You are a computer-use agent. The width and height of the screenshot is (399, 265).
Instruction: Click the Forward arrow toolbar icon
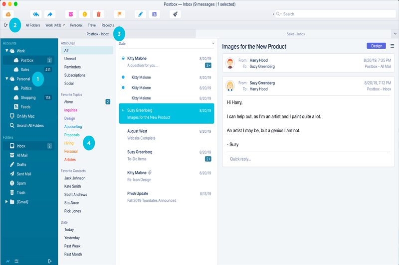(50, 14)
